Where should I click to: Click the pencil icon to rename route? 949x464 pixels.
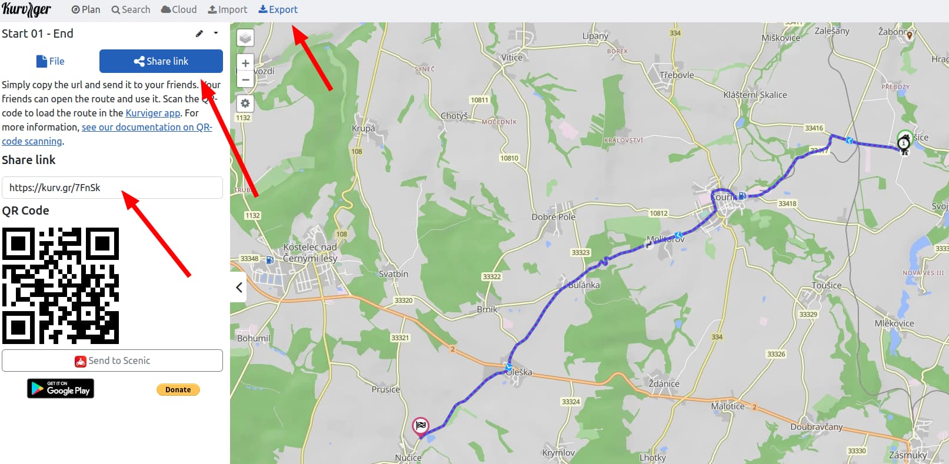coord(199,34)
